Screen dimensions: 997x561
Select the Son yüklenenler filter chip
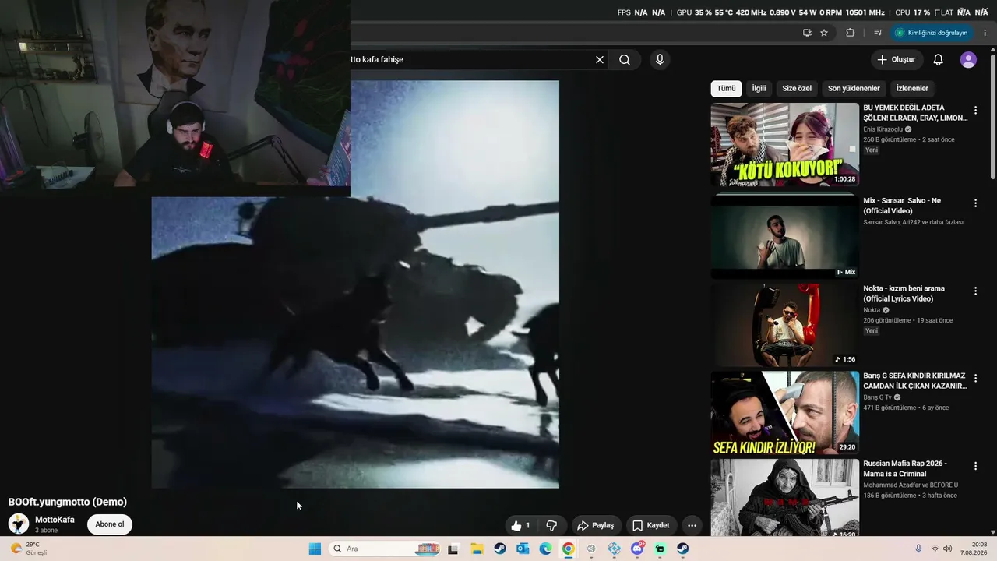coord(854,89)
